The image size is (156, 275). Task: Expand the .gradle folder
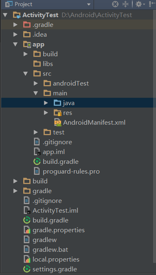pyautogui.click(x=15, y=25)
